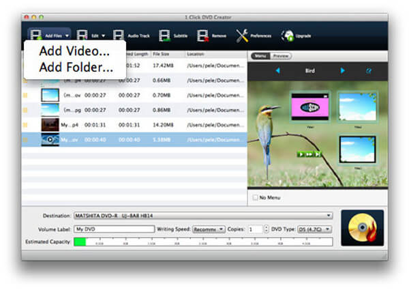Screen dimensions: 409x290
Task: Go to previous menu template arrow
Action: coord(278,70)
